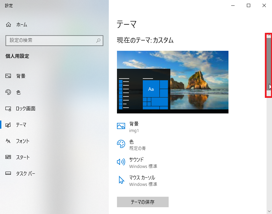Click the picture icon next to img1

tap(121, 126)
